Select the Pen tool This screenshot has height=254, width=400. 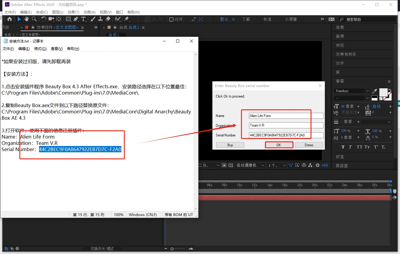click(76, 19)
